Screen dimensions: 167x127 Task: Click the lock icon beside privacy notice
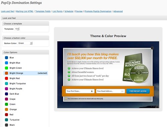click(66, 99)
